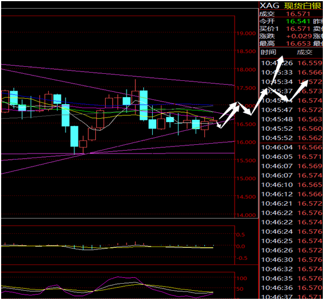The image size is (324, 300).
Task: Click the 最高 16.653 value
Action: coord(298,44)
